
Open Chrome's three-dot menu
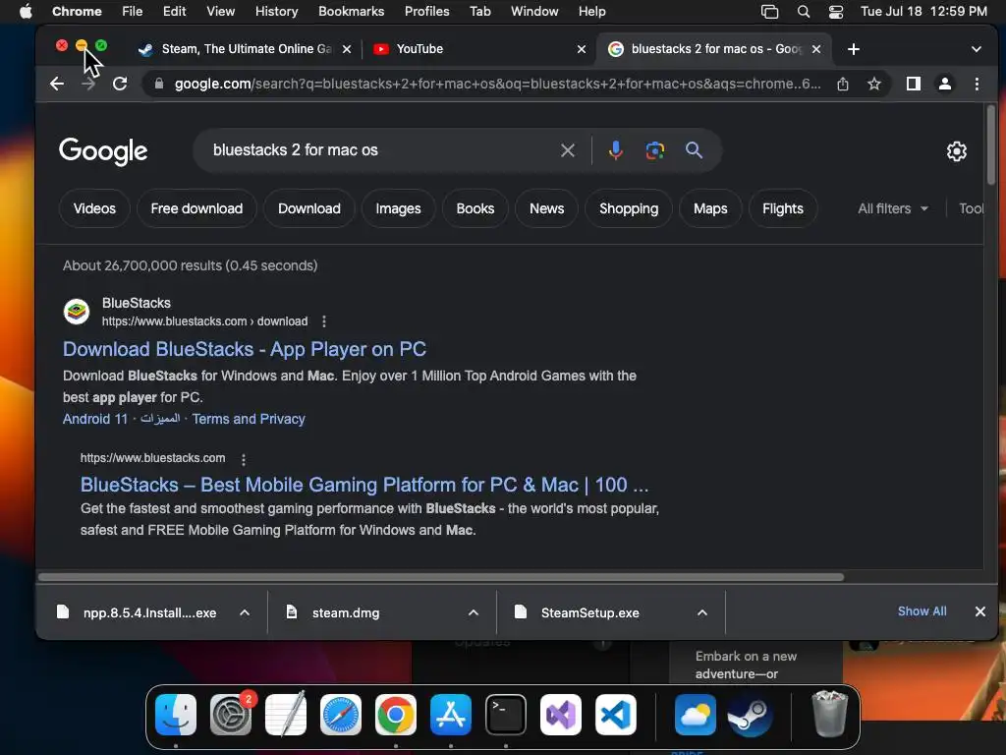977,84
